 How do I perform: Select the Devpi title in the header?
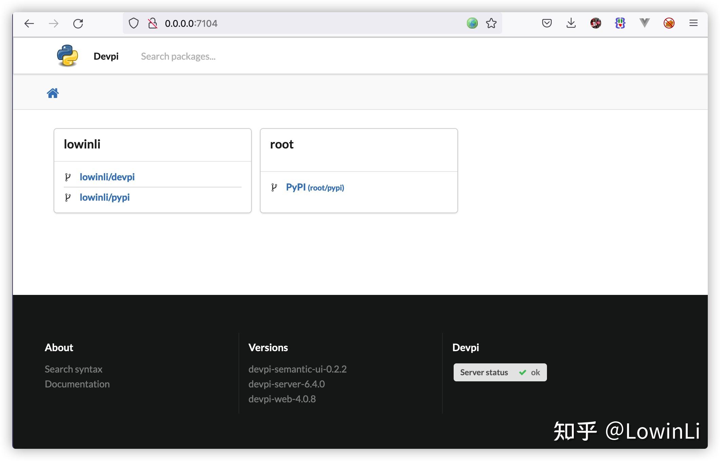(106, 56)
